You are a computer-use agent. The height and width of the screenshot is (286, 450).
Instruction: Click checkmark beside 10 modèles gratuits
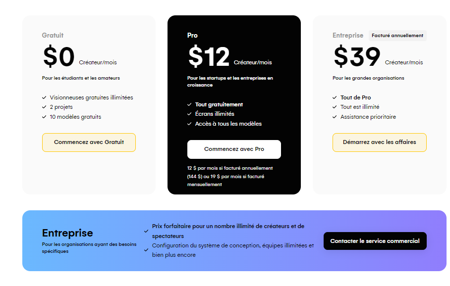click(x=44, y=117)
